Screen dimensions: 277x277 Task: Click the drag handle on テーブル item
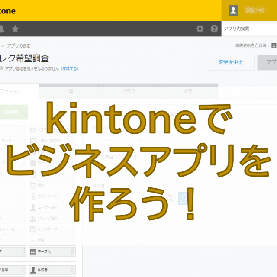[x=73, y=252]
